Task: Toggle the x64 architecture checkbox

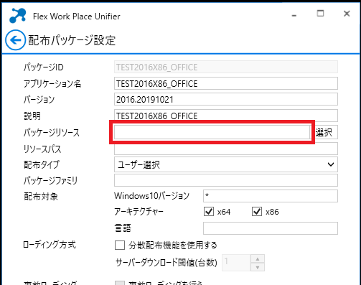Action: [209, 212]
